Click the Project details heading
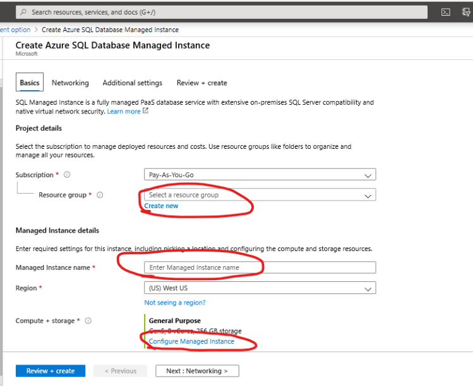This screenshot has height=386, width=473. click(39, 129)
